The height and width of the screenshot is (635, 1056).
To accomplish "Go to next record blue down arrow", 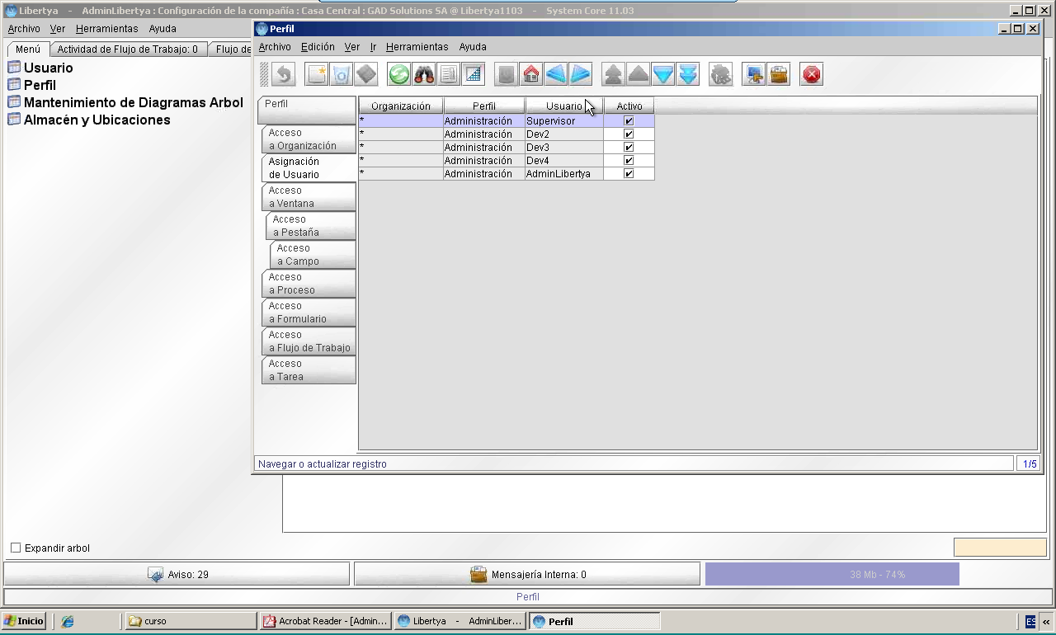I will [x=663, y=75].
